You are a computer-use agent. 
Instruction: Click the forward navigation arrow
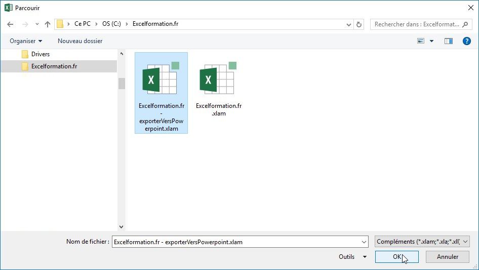coord(25,24)
